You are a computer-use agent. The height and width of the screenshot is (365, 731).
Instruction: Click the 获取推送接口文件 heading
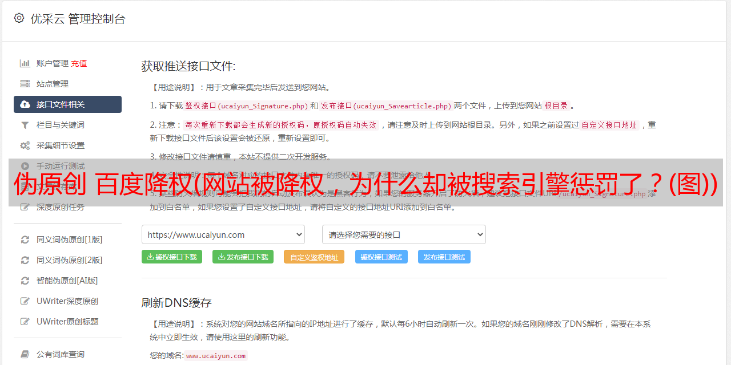188,66
